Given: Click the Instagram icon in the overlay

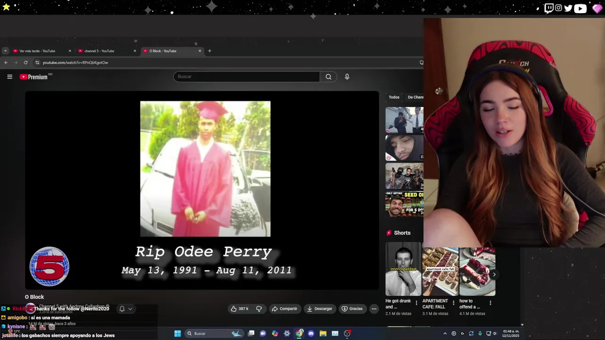Looking at the screenshot, I should pyautogui.click(x=559, y=8).
